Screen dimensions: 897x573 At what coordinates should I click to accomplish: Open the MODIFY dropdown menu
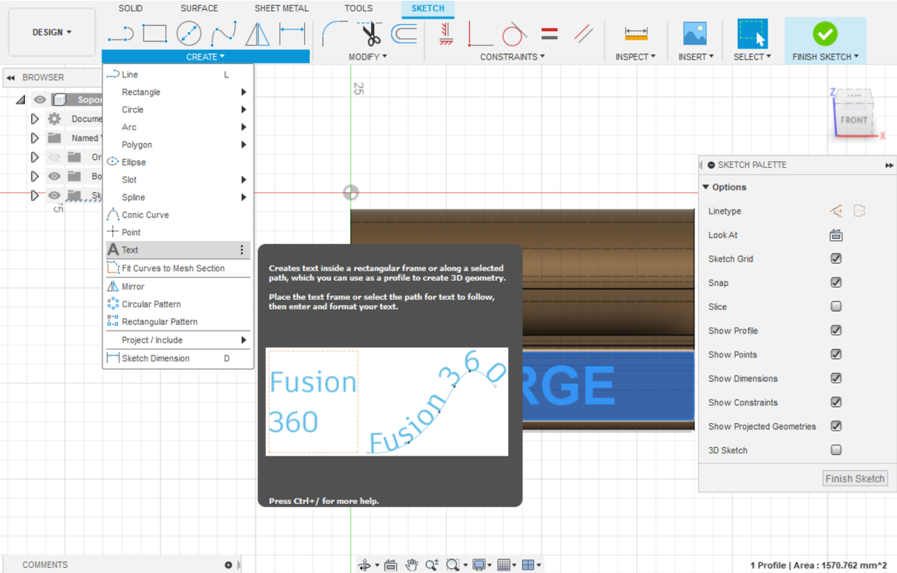367,57
